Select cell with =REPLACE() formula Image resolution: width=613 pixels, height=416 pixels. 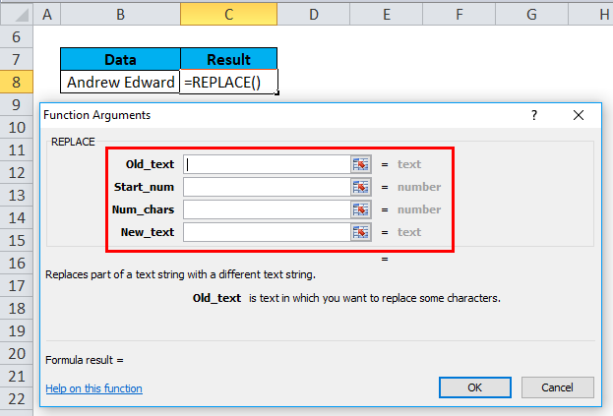point(228,82)
